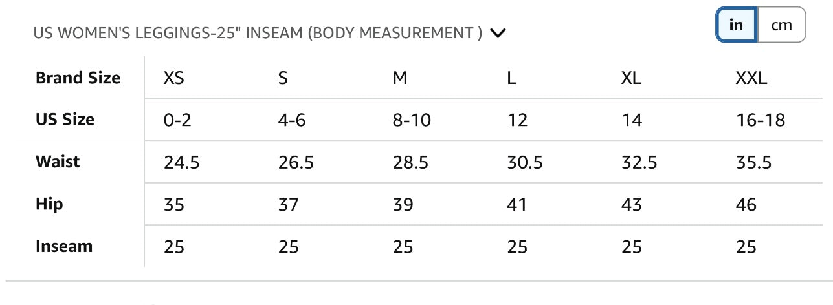833x305 pixels.
Task: Click the Brand Size row label
Action: 78,78
